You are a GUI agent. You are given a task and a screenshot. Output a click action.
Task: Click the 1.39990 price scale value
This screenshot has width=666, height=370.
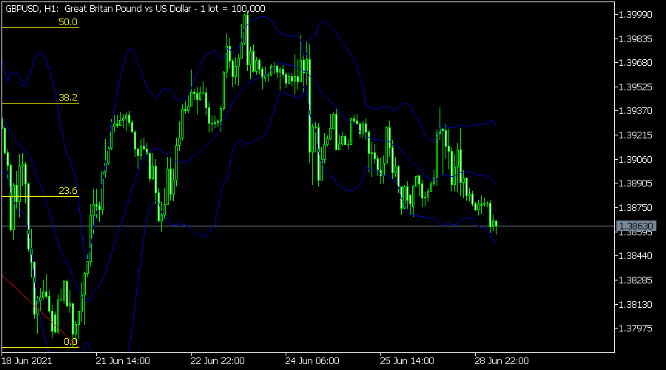636,15
